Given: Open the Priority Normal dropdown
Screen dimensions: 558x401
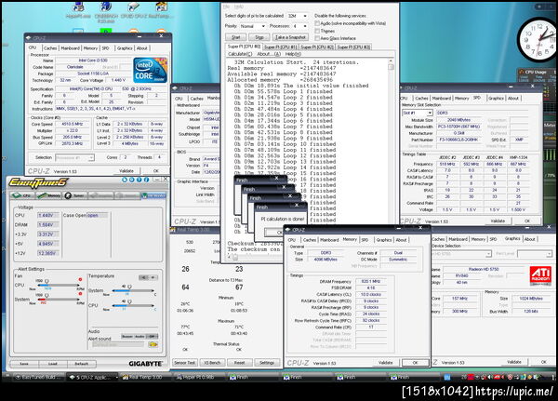Looking at the screenshot, I should pos(252,26).
